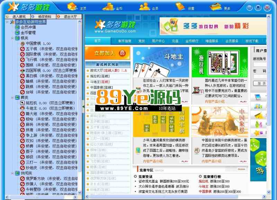277x200 pixels.
Task: Select 会员冲值 tree entry
Action: (x=28, y=27)
